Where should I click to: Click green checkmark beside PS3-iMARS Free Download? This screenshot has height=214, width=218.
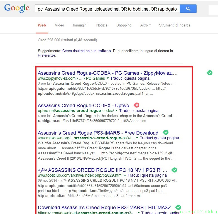[x=166, y=132]
